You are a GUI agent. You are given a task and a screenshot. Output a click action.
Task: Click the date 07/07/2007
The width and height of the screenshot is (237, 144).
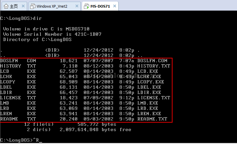pos(98,61)
